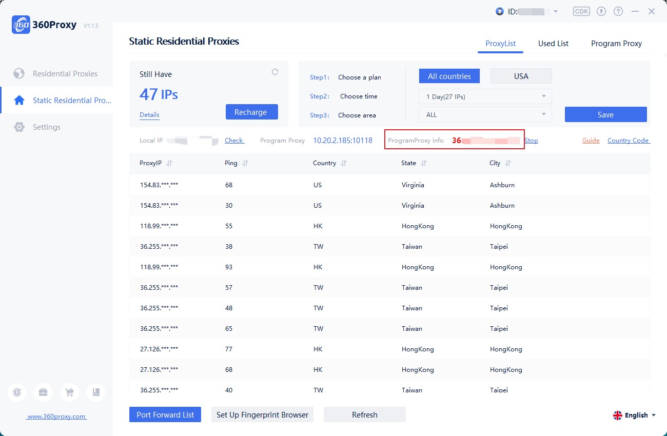Click the Recharge button
This screenshot has width=667, height=436.
(252, 112)
